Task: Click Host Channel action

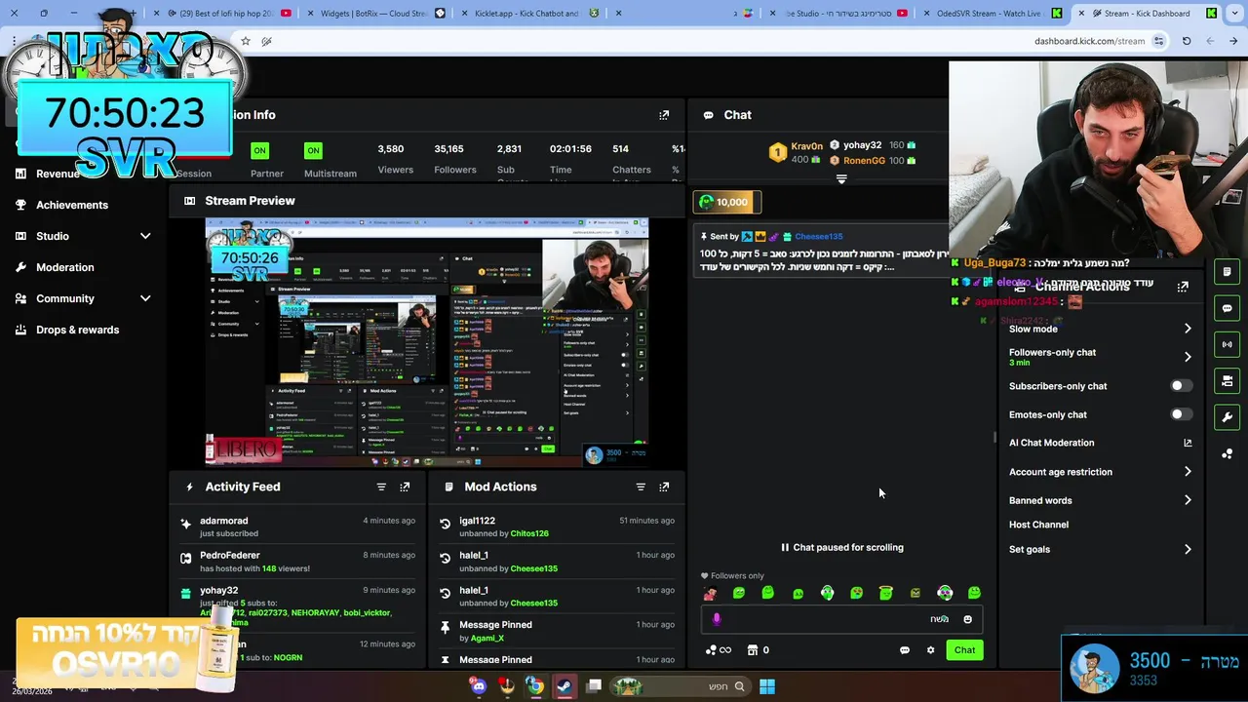Action: pyautogui.click(x=1038, y=525)
